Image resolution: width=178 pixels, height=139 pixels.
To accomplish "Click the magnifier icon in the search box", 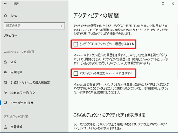I will point(62,26).
